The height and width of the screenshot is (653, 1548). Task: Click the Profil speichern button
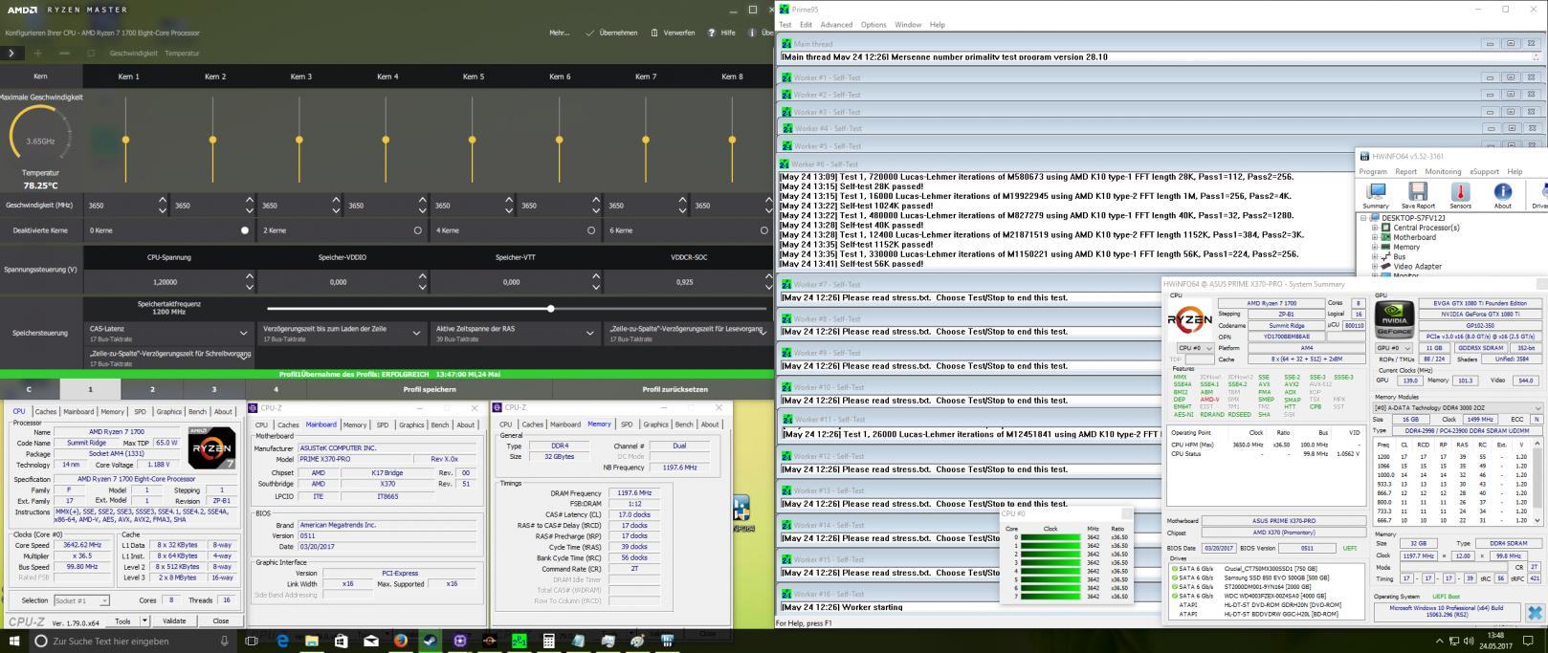tap(430, 389)
